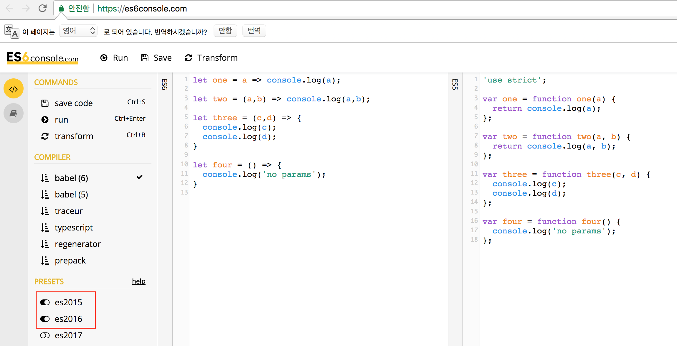The height and width of the screenshot is (346, 677).
Task: Pick the regenerator compiler
Action: pos(78,244)
